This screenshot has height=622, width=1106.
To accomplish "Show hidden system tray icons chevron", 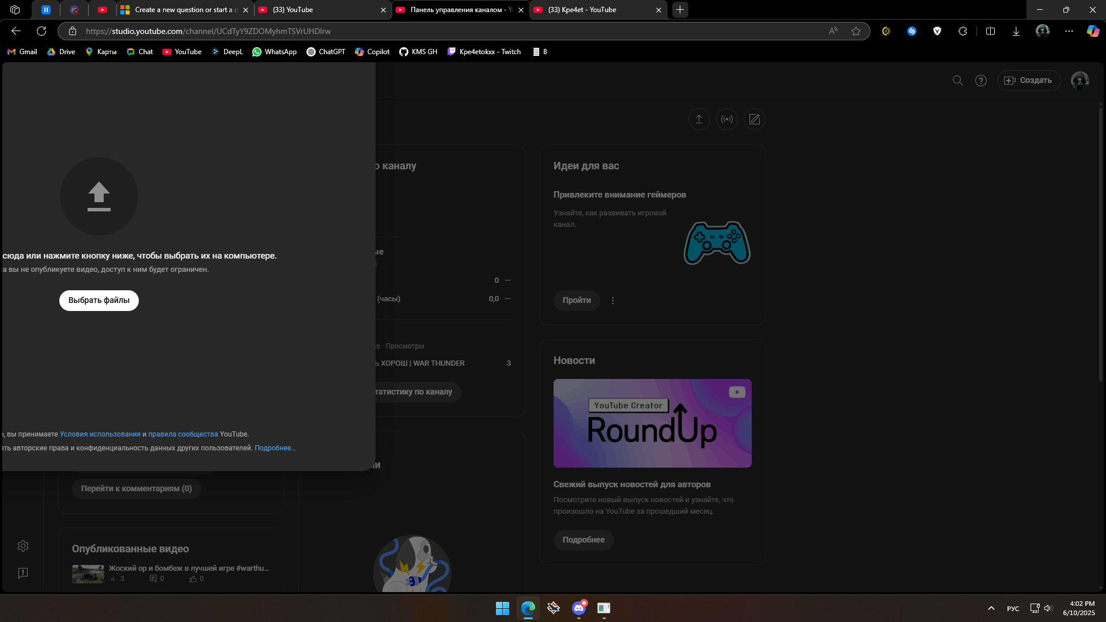I will tap(991, 608).
